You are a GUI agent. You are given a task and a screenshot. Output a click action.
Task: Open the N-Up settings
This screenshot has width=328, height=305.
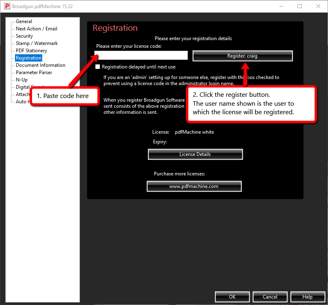[22, 80]
